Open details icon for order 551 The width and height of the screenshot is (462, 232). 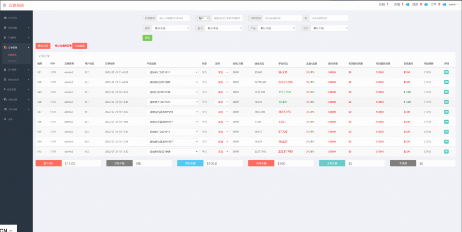446,72
